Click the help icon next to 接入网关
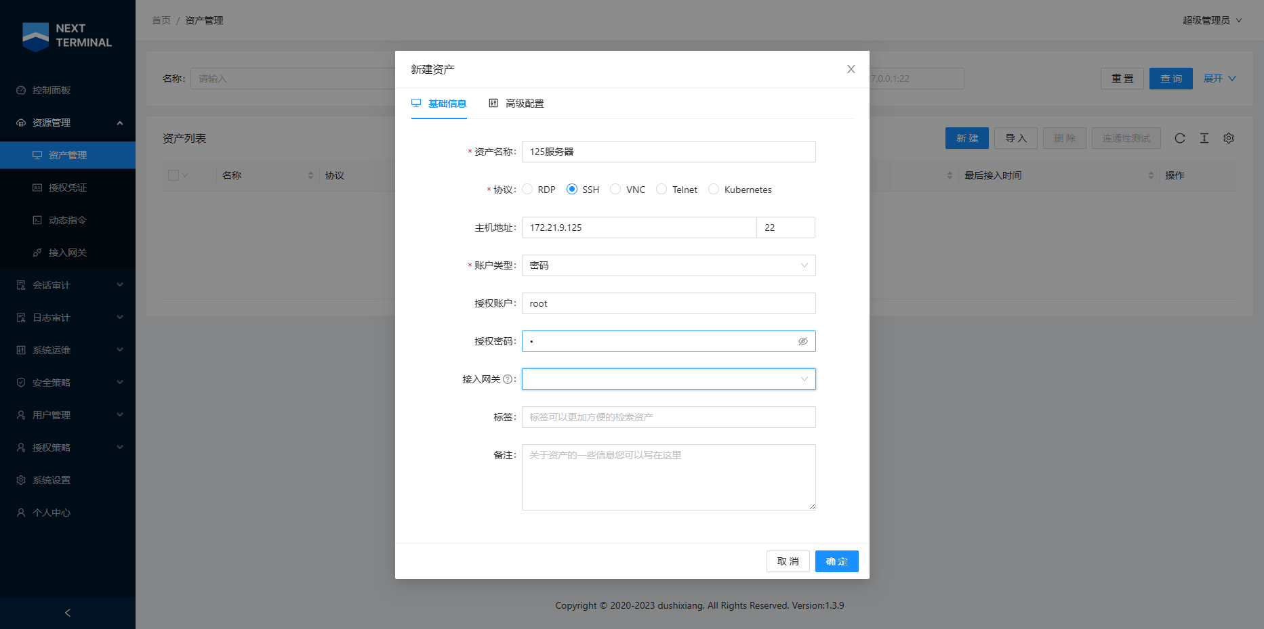Screen dimensions: 1264x629 [508, 379]
